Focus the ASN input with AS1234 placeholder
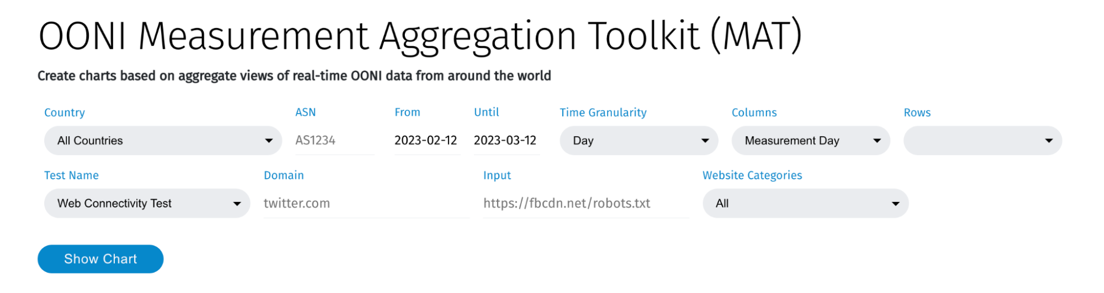This screenshot has height=293, width=1104. [334, 141]
